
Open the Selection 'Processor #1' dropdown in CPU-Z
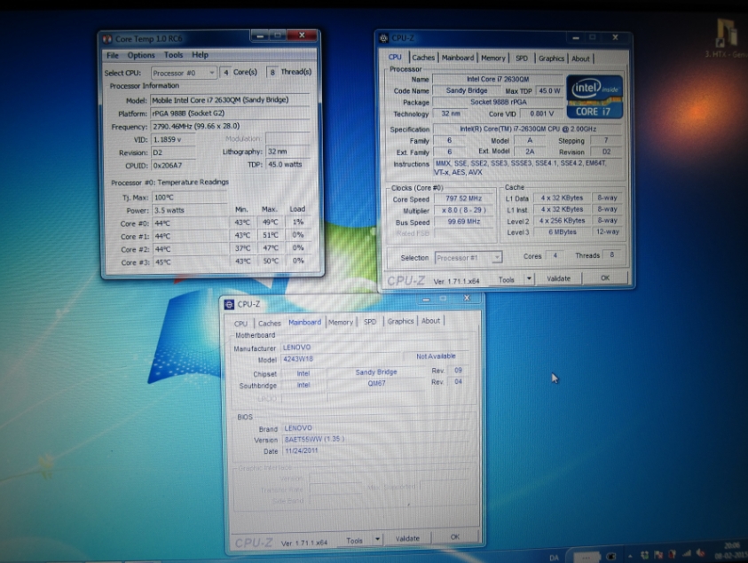click(x=468, y=257)
